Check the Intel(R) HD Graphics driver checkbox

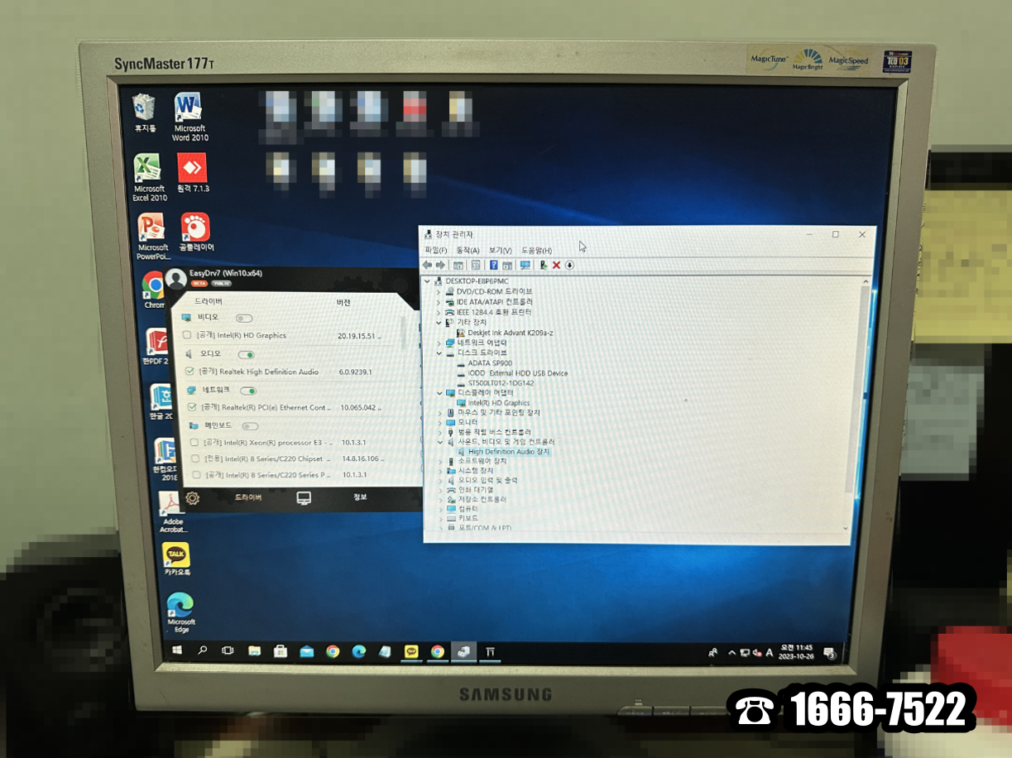coord(187,336)
